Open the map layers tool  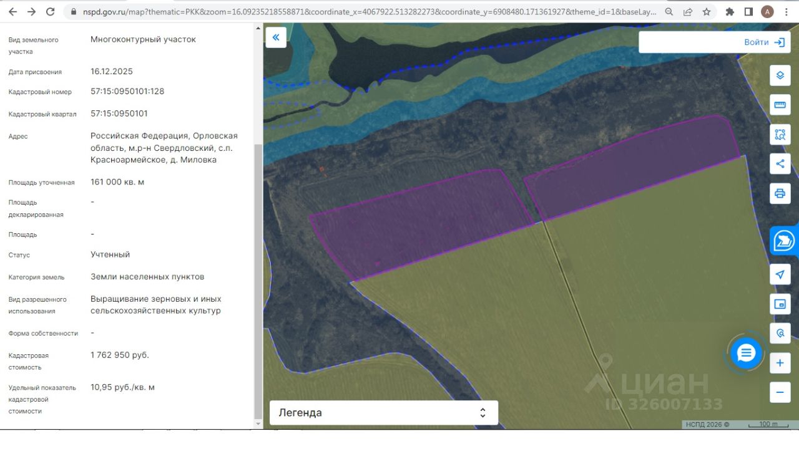click(x=780, y=75)
